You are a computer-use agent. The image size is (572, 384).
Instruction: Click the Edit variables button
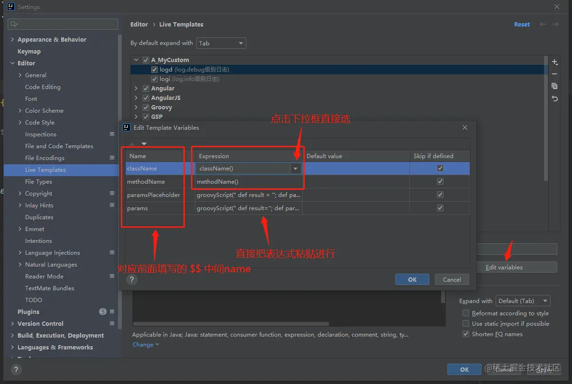click(x=504, y=268)
